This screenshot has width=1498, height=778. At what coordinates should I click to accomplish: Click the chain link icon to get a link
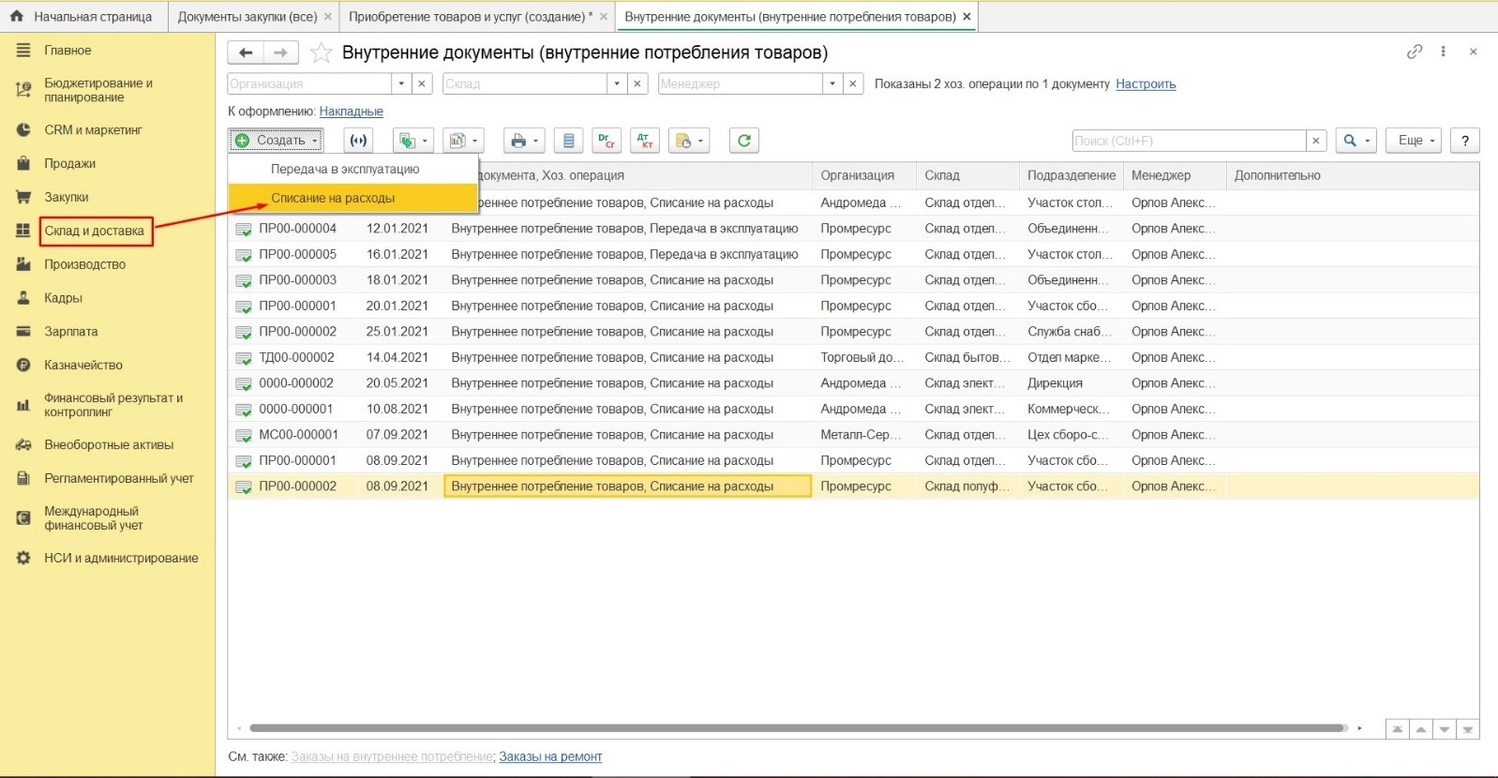click(x=1415, y=52)
